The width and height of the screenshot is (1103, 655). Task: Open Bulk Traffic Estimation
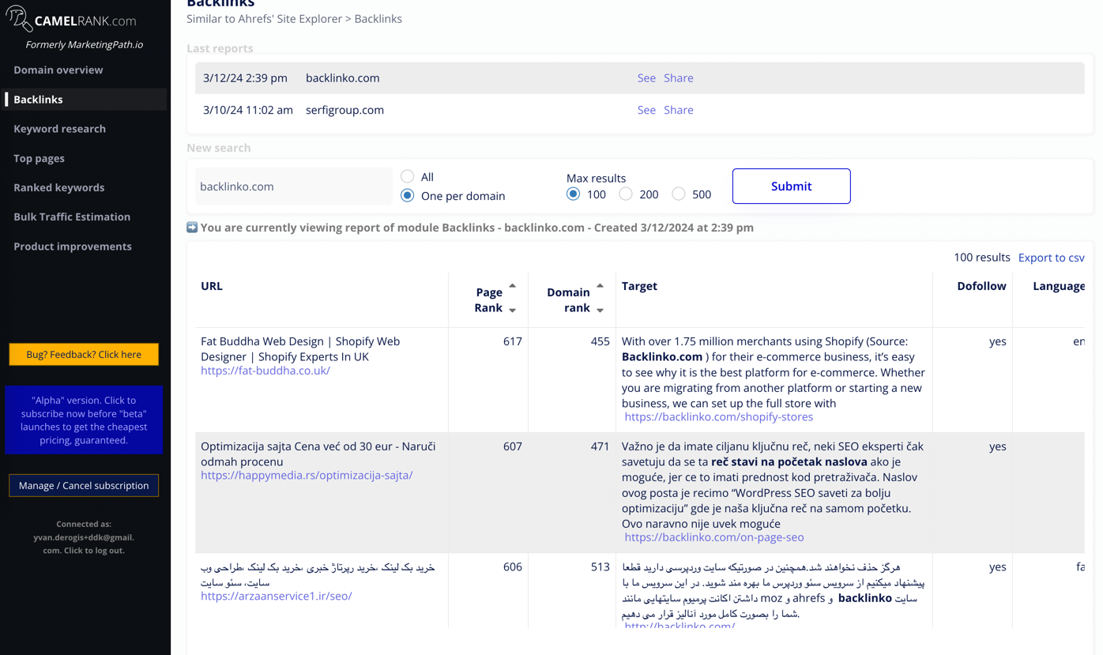click(72, 216)
